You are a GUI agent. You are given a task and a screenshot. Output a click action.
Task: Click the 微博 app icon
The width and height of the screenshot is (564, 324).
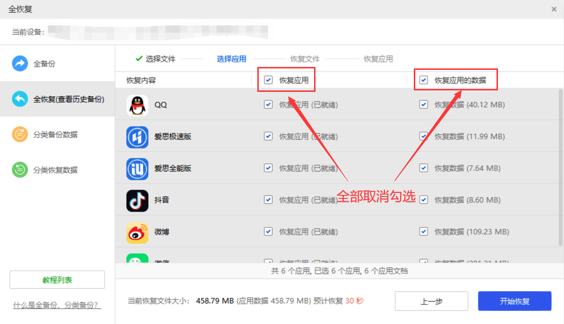[x=137, y=232]
